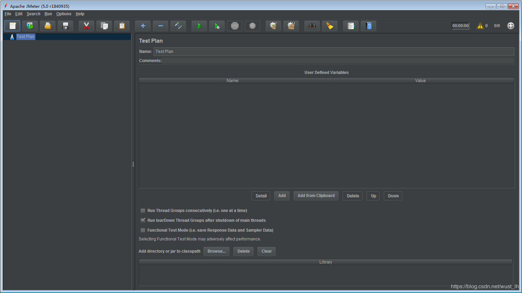Click the vertical panel divider handle
522x293 pixels.
click(x=133, y=164)
